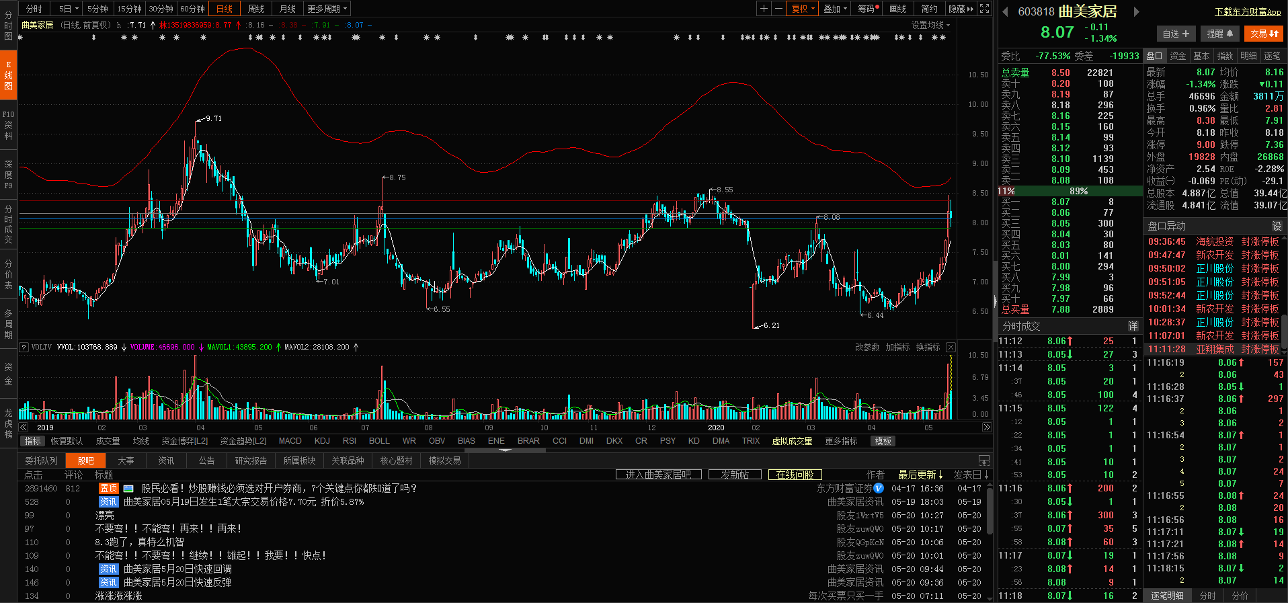Click buy/sell ratio 11% / 89% bar
The image size is (1288, 603).
[x=1069, y=191]
